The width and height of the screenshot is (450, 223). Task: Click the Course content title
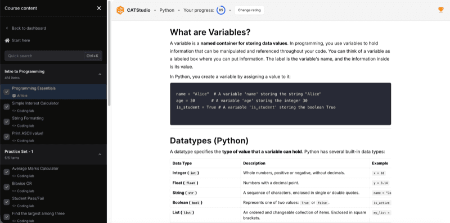click(21, 8)
